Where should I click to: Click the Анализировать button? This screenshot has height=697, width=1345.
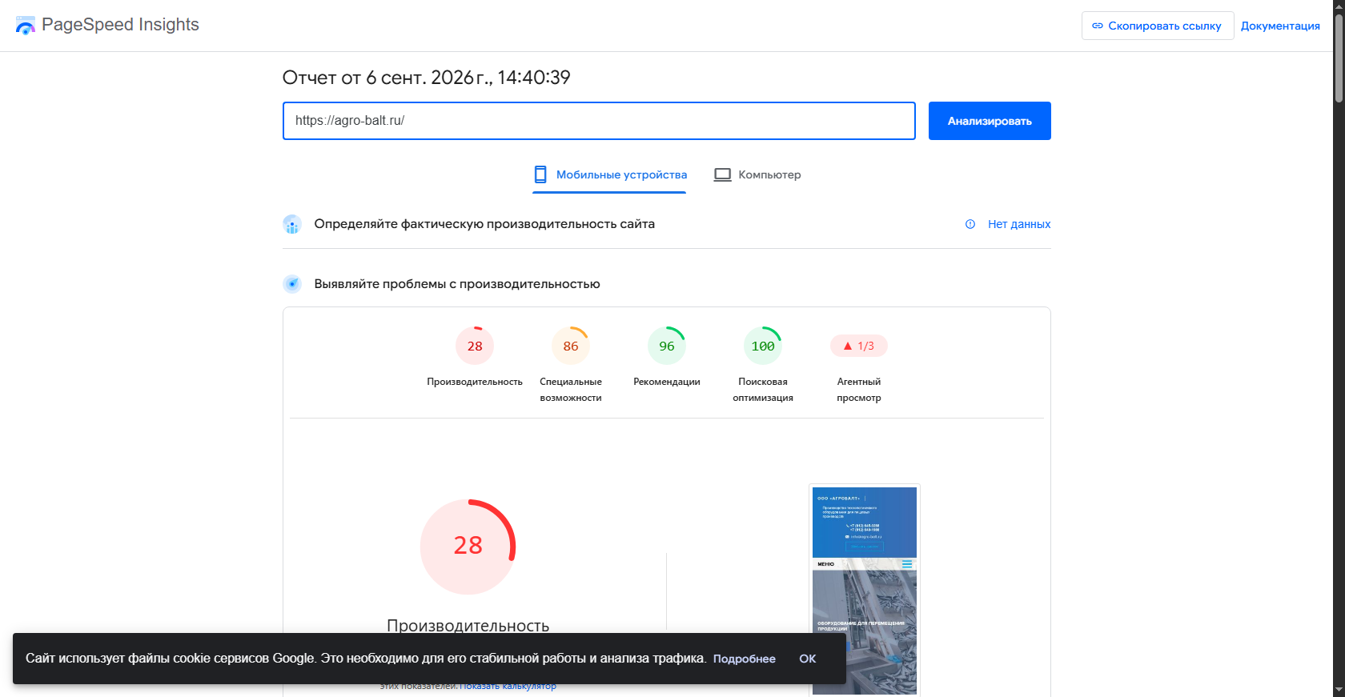coord(990,121)
